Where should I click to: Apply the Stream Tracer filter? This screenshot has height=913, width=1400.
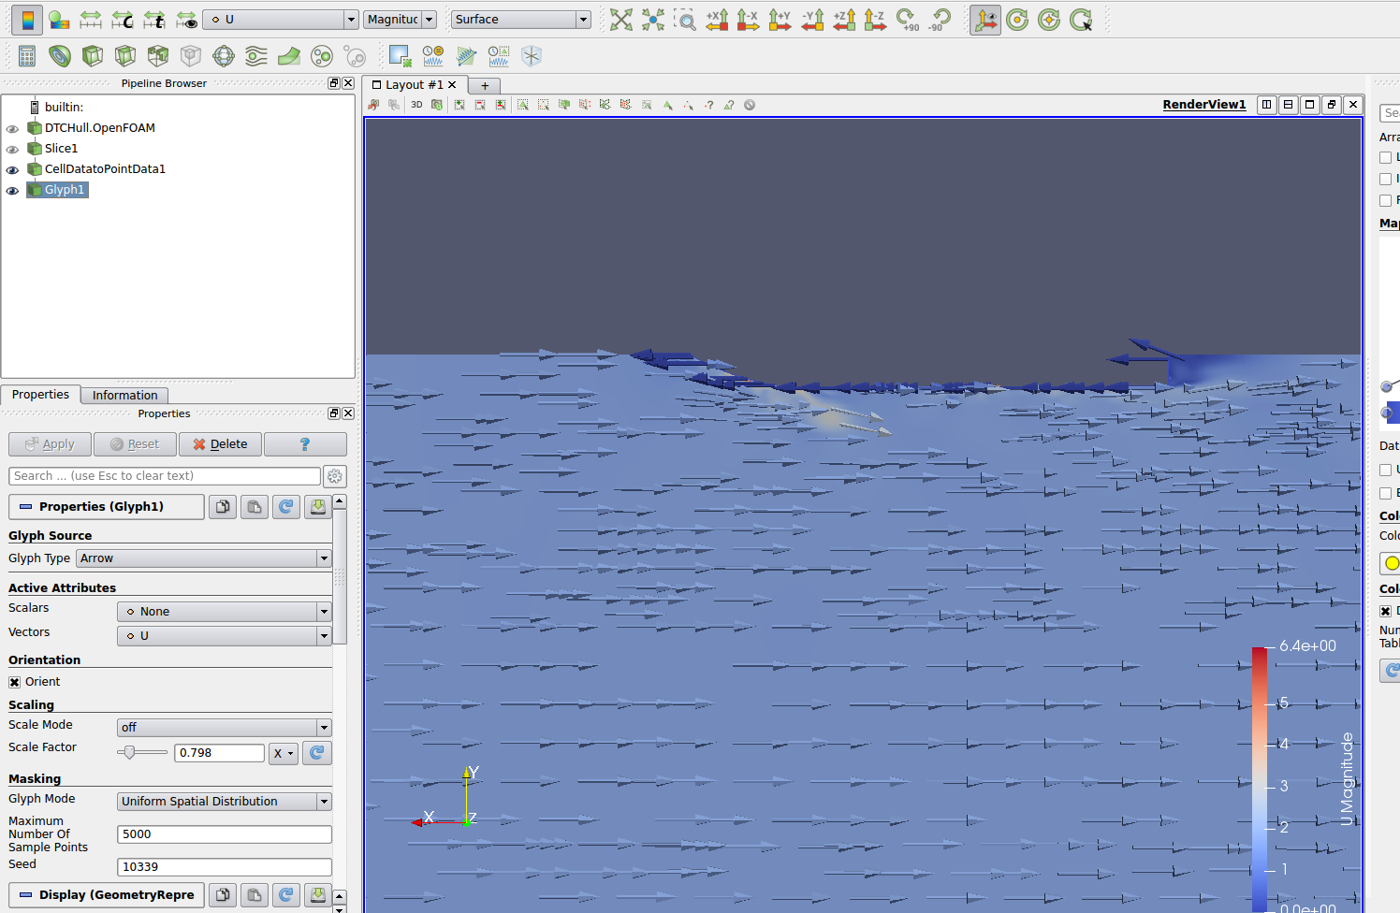(x=255, y=56)
